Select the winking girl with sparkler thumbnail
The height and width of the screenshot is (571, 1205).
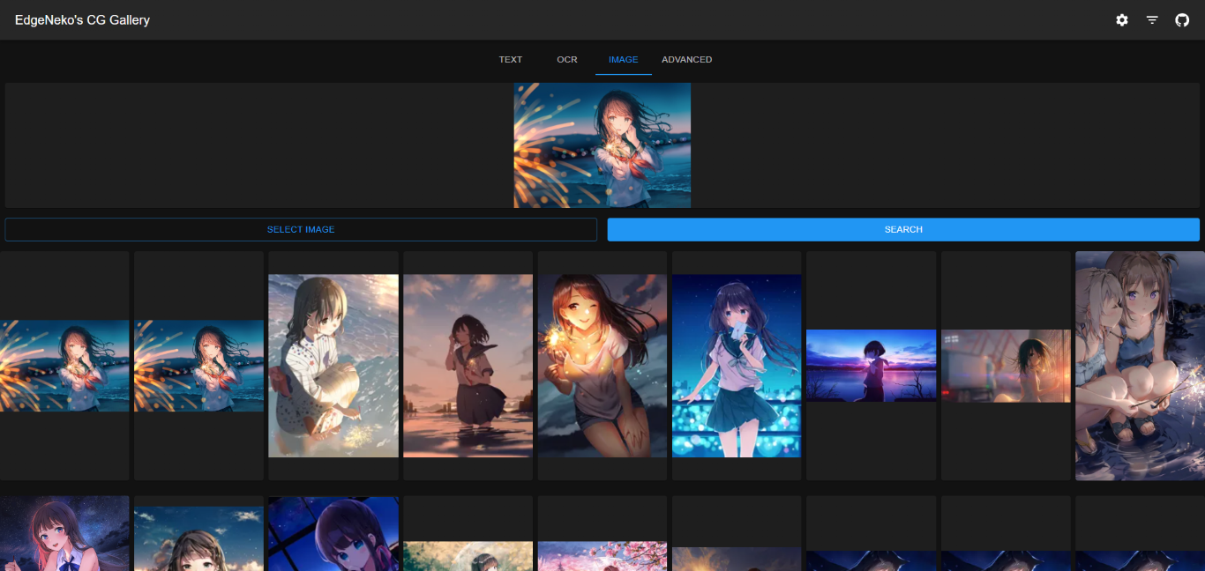[x=602, y=366]
